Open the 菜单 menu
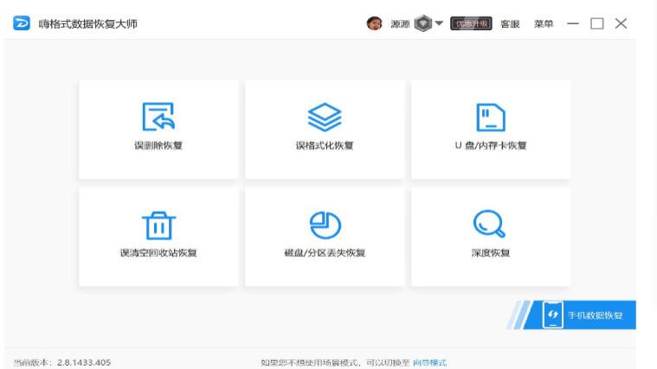This screenshot has height=369, width=657. pos(544,24)
